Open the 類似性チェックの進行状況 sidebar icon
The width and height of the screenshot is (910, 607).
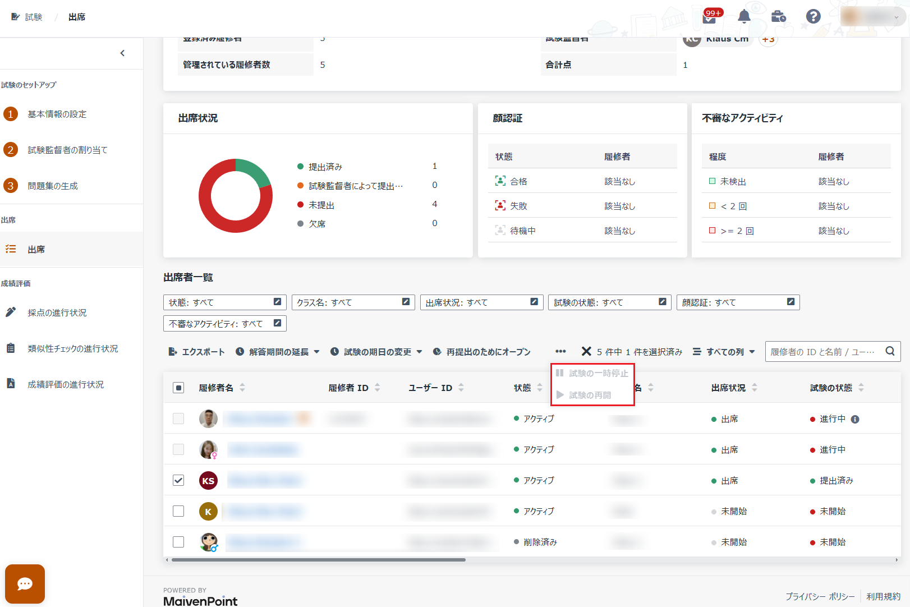pos(11,348)
